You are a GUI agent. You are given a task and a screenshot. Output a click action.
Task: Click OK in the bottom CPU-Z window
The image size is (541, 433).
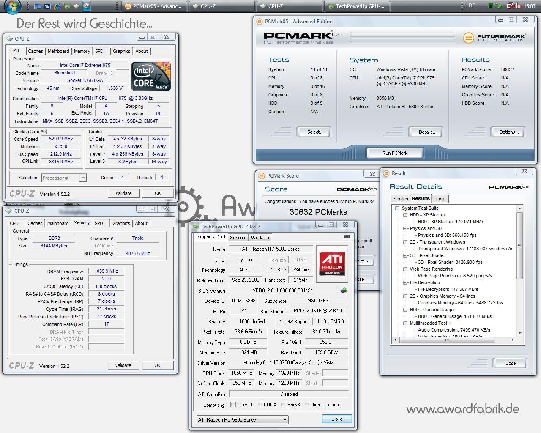click(157, 365)
